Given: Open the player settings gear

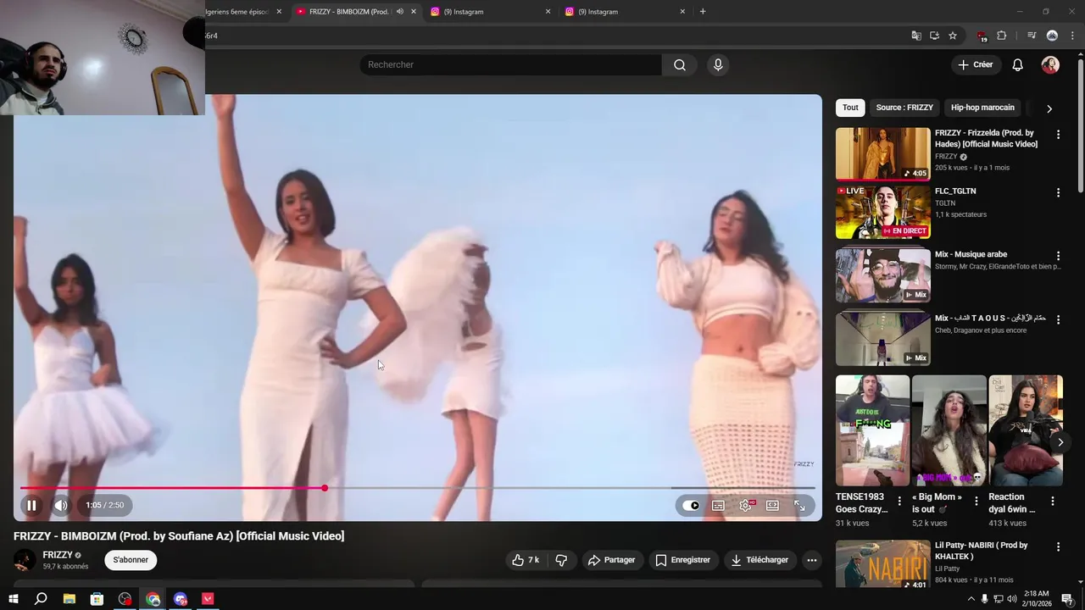Looking at the screenshot, I should tap(746, 506).
